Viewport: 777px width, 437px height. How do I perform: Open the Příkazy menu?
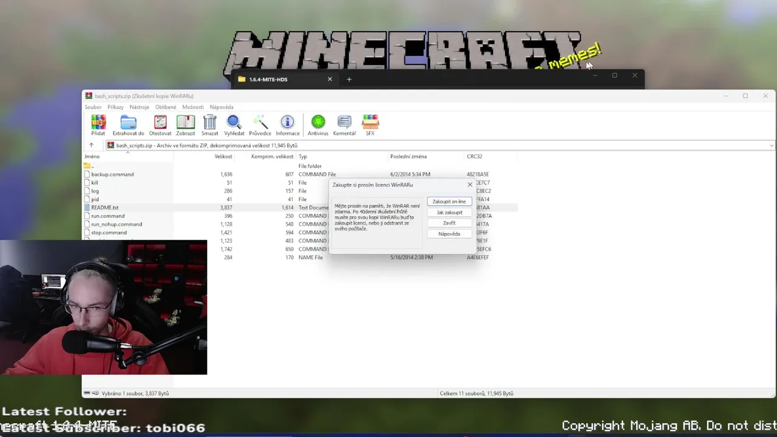click(x=115, y=107)
